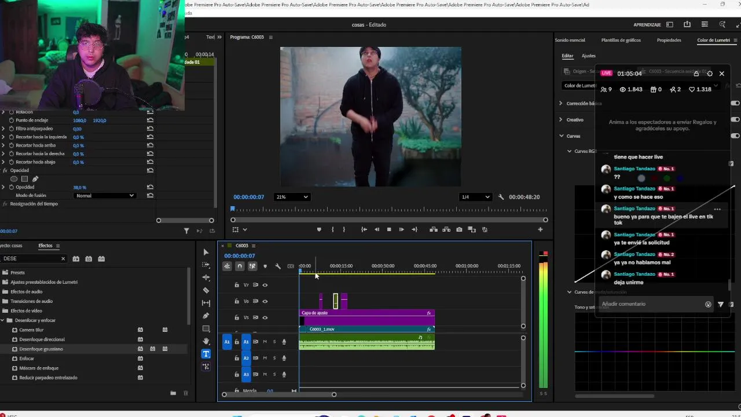Toggle Opacidad animation stopwatch

tap(11, 187)
